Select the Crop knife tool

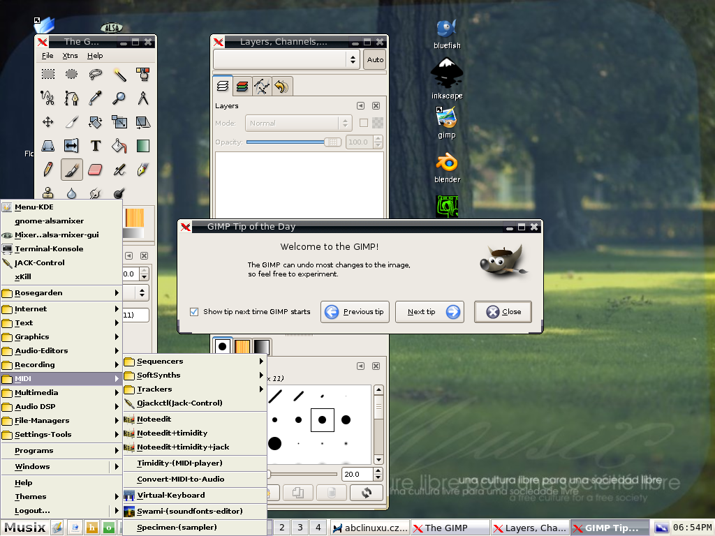pos(72,121)
